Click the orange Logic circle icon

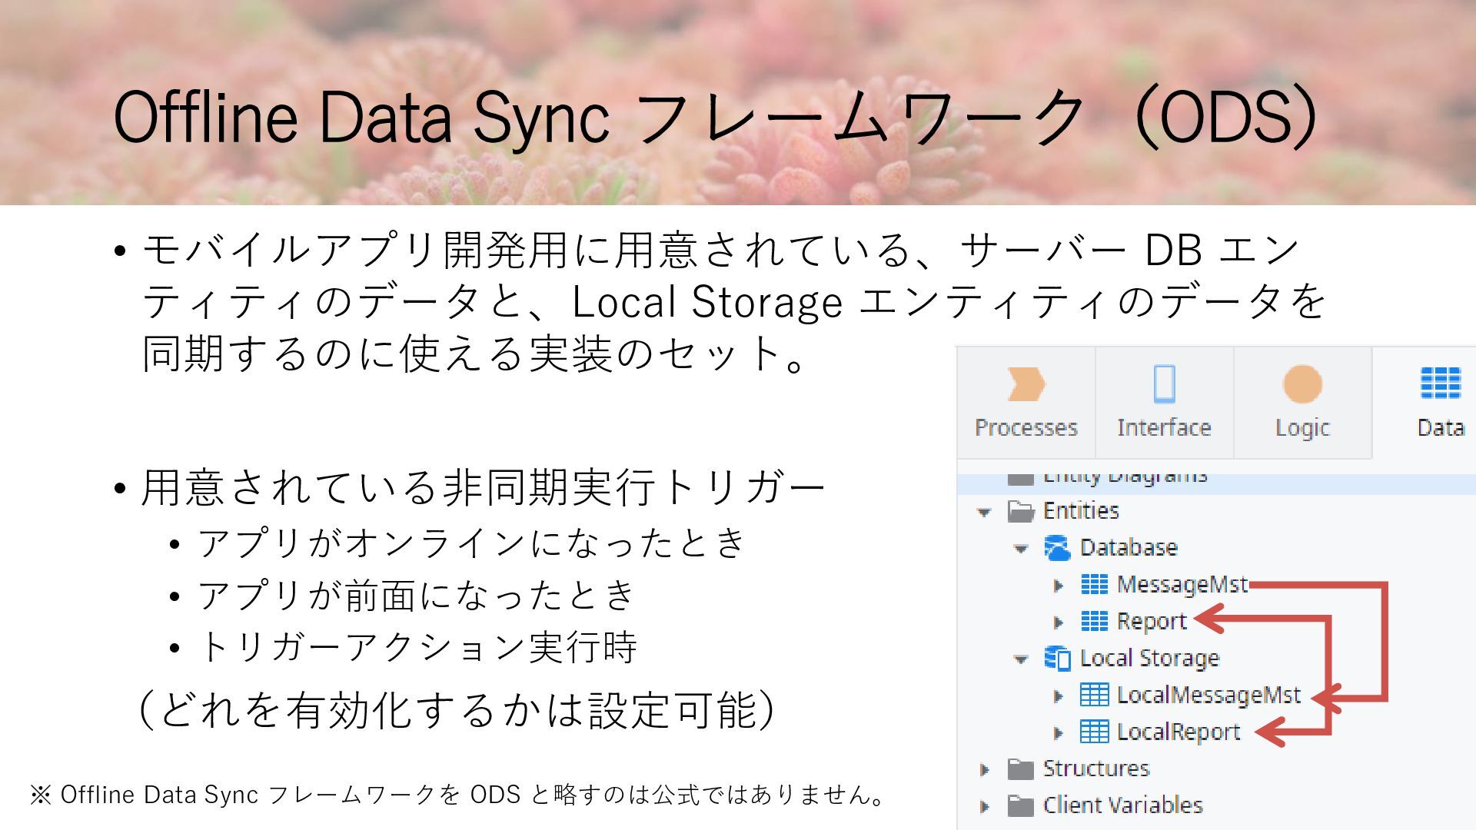coord(1302,384)
